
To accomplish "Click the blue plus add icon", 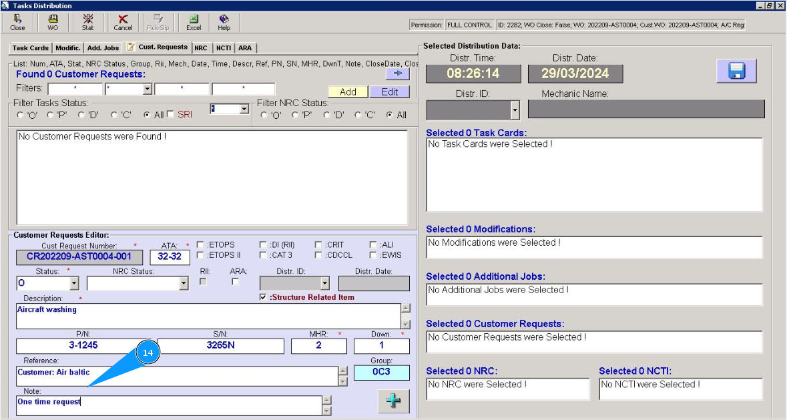I will 393,401.
